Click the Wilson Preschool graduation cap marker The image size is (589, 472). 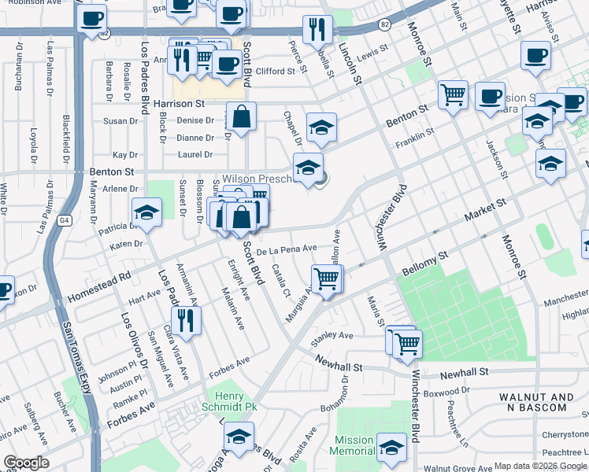[308, 169]
